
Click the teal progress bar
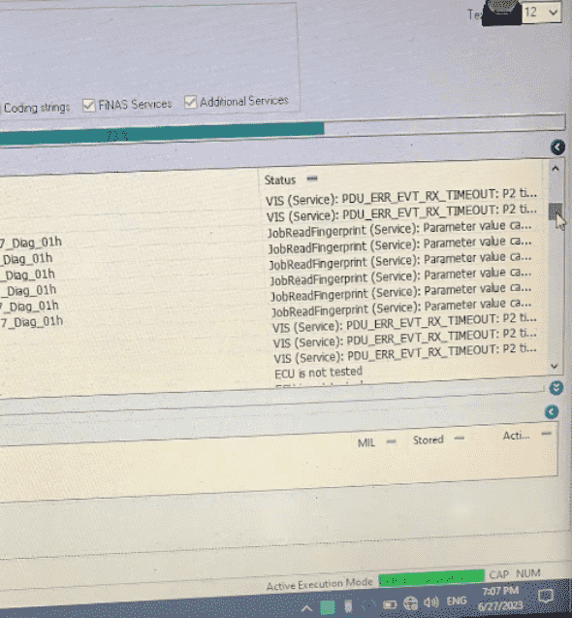162,134
